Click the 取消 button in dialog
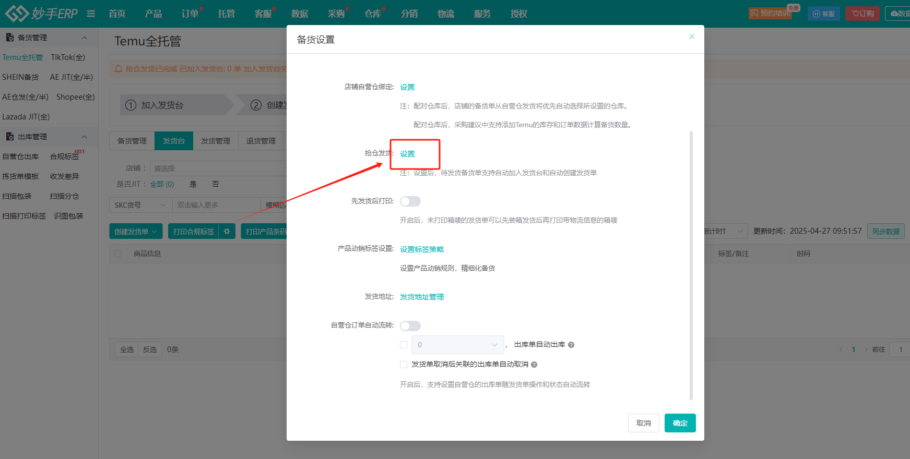 point(644,423)
